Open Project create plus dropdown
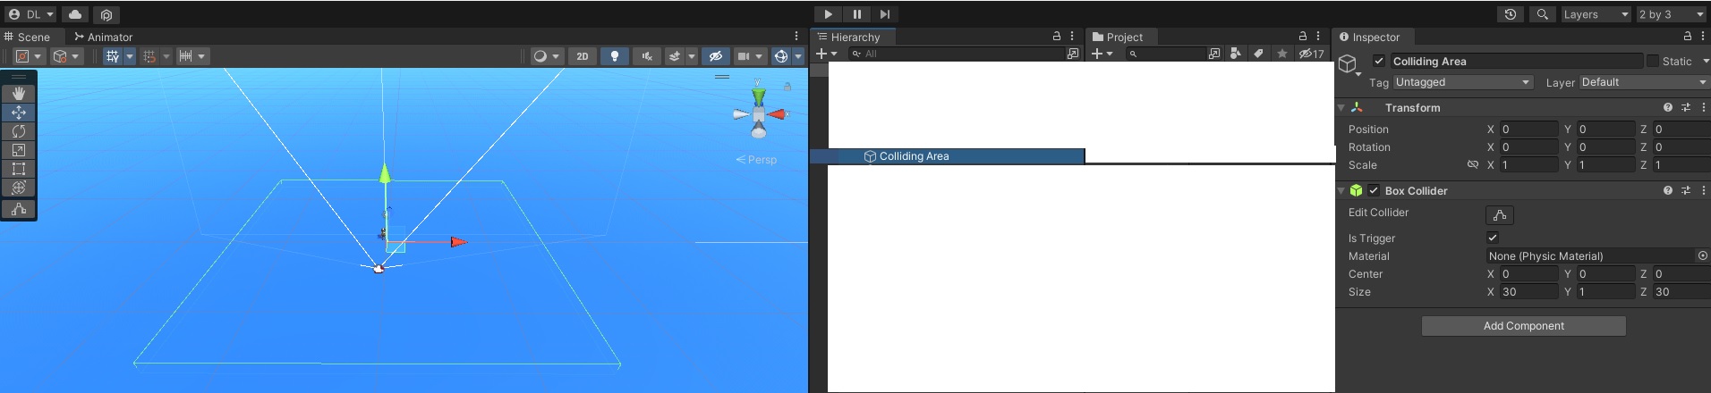1711x393 pixels. (x=1102, y=54)
